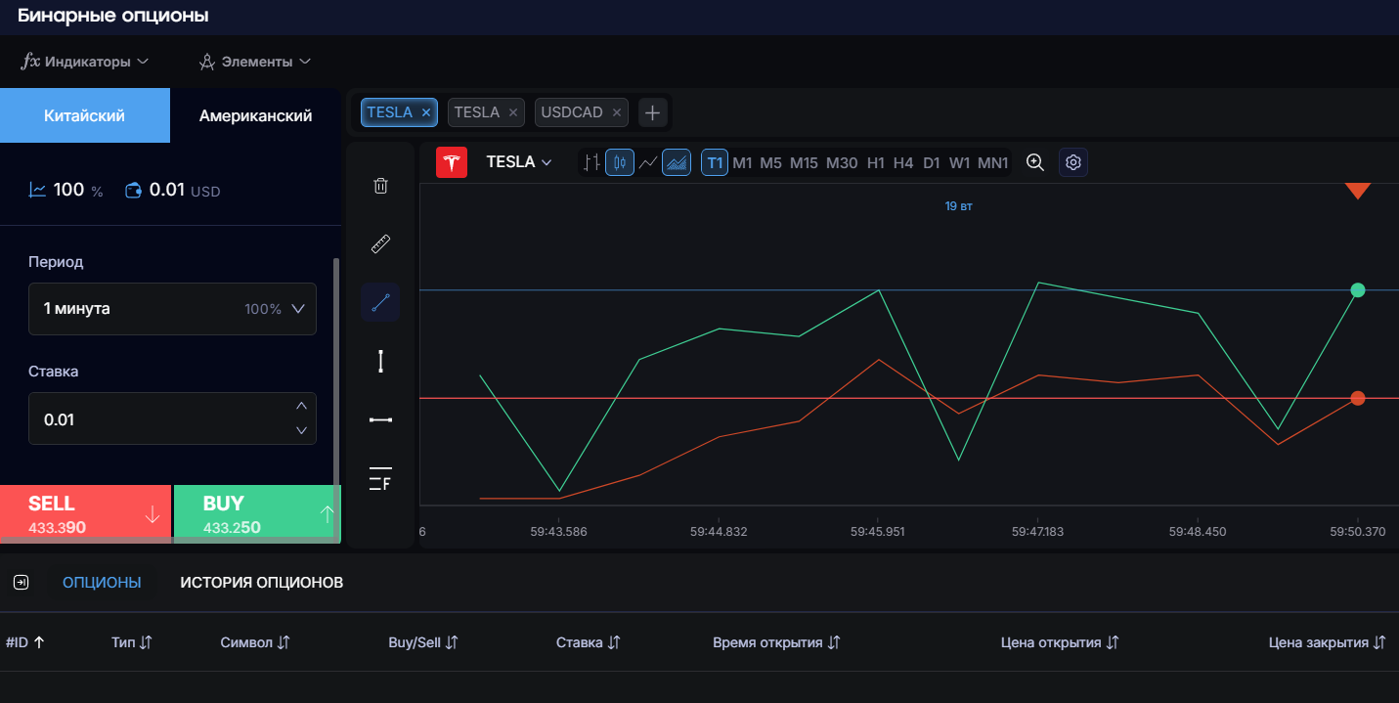Screen dimensions: 1399x703
Task: Sort the Тип column
Action: pyautogui.click(x=146, y=642)
